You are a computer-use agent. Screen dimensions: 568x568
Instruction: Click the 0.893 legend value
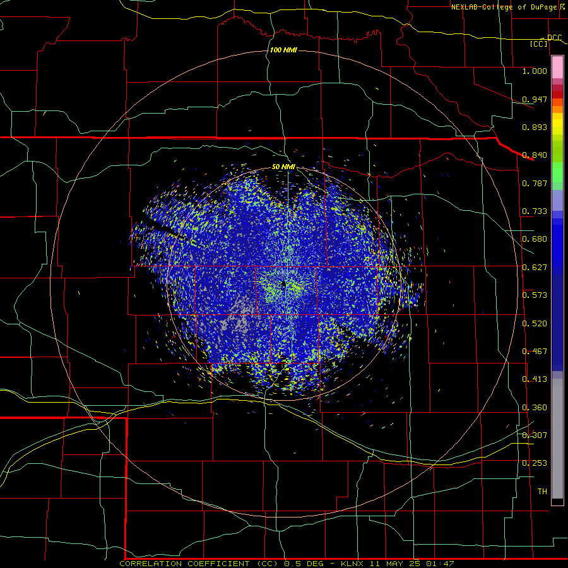coord(535,127)
